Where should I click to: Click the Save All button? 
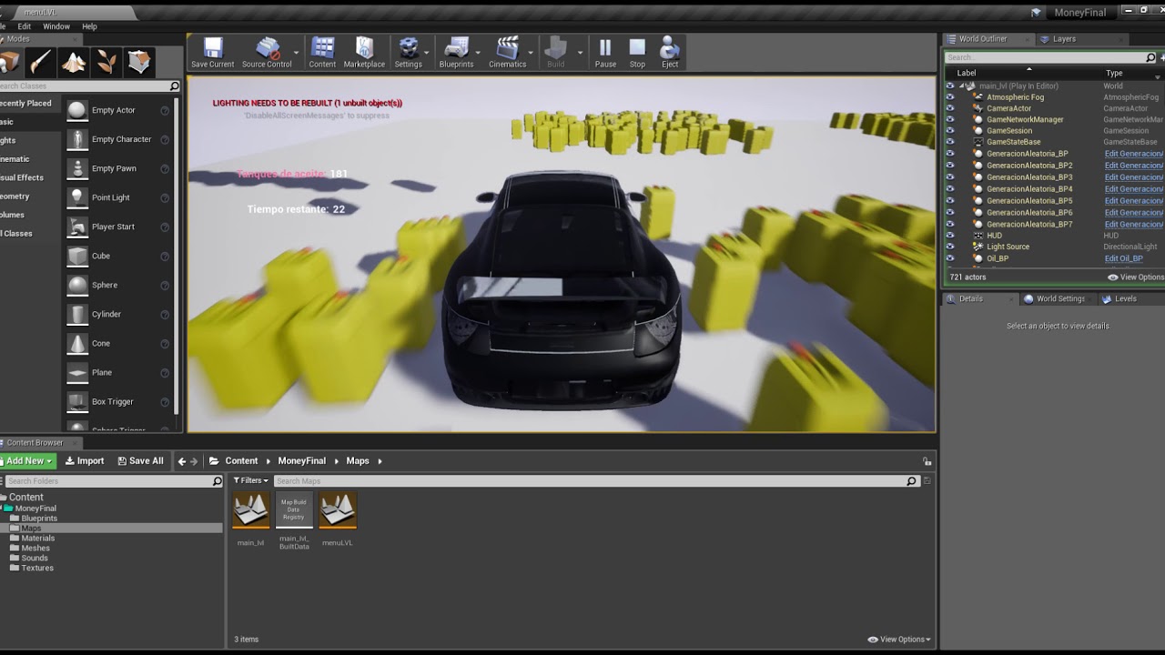coord(141,461)
